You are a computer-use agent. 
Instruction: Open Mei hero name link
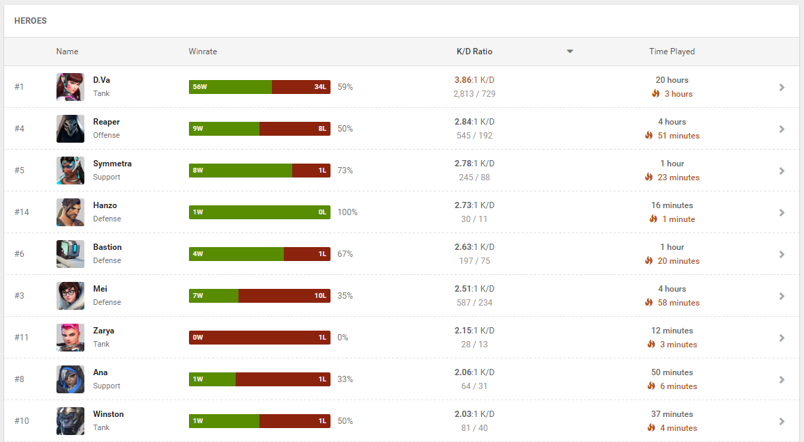100,289
